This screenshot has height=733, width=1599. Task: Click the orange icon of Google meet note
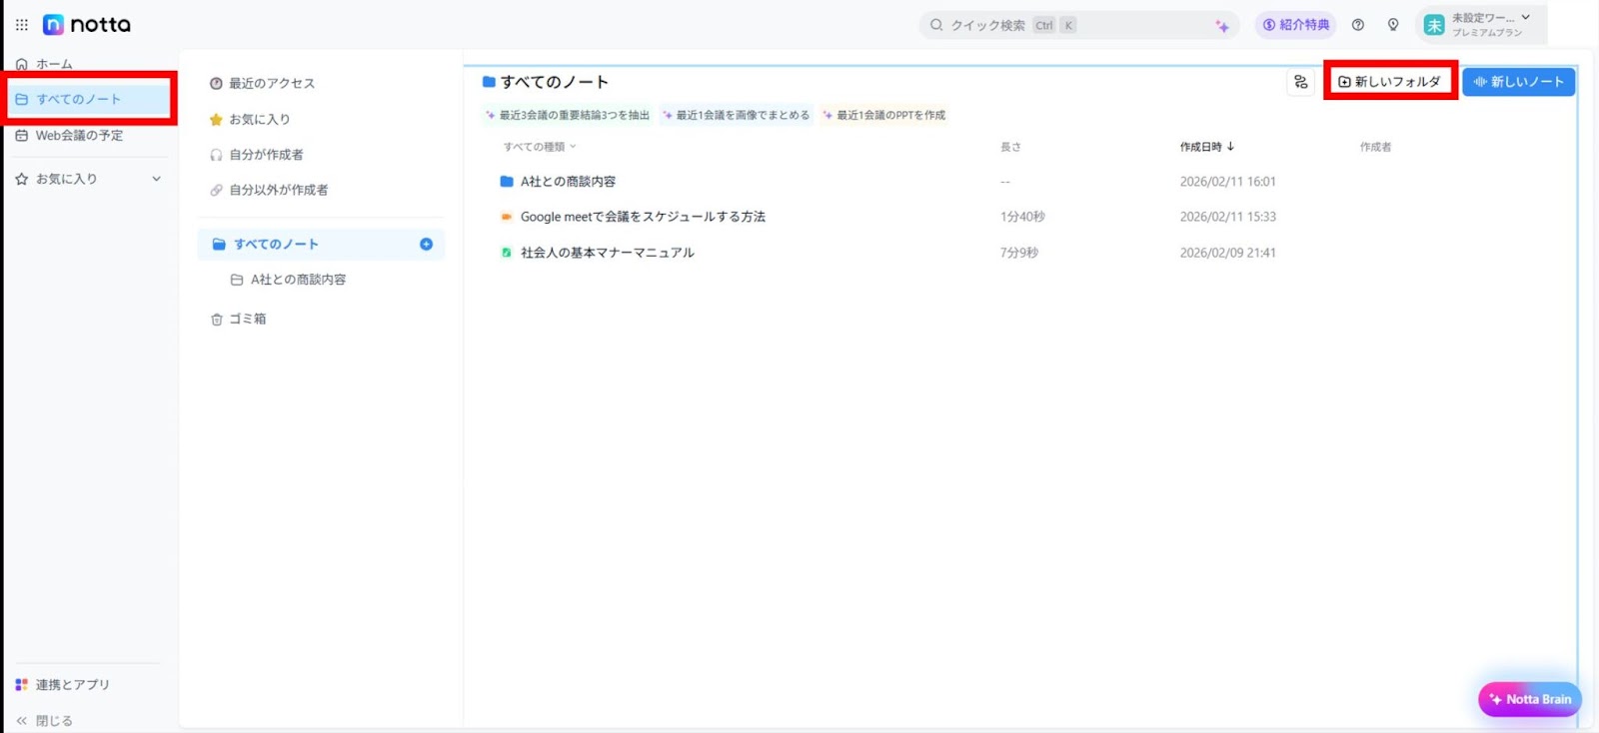click(506, 217)
